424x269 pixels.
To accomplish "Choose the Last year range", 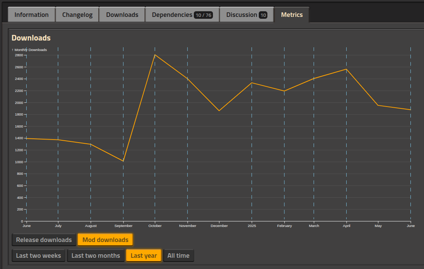I will [143, 255].
